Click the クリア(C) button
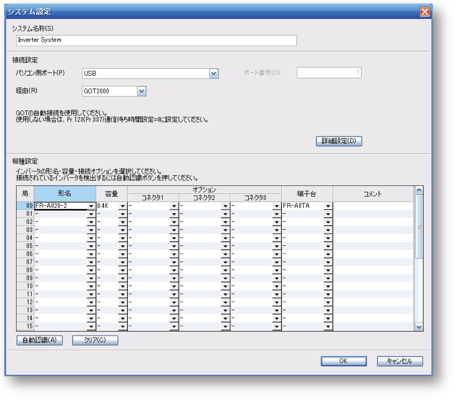 click(x=95, y=340)
